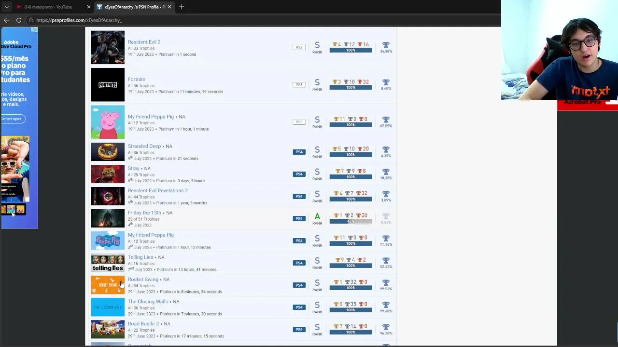Click the PS4 badge for Telling Lies
The width and height of the screenshot is (618, 347).
click(x=299, y=263)
